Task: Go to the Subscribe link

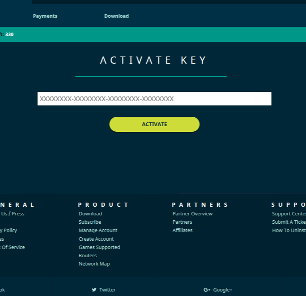Action: point(90,222)
